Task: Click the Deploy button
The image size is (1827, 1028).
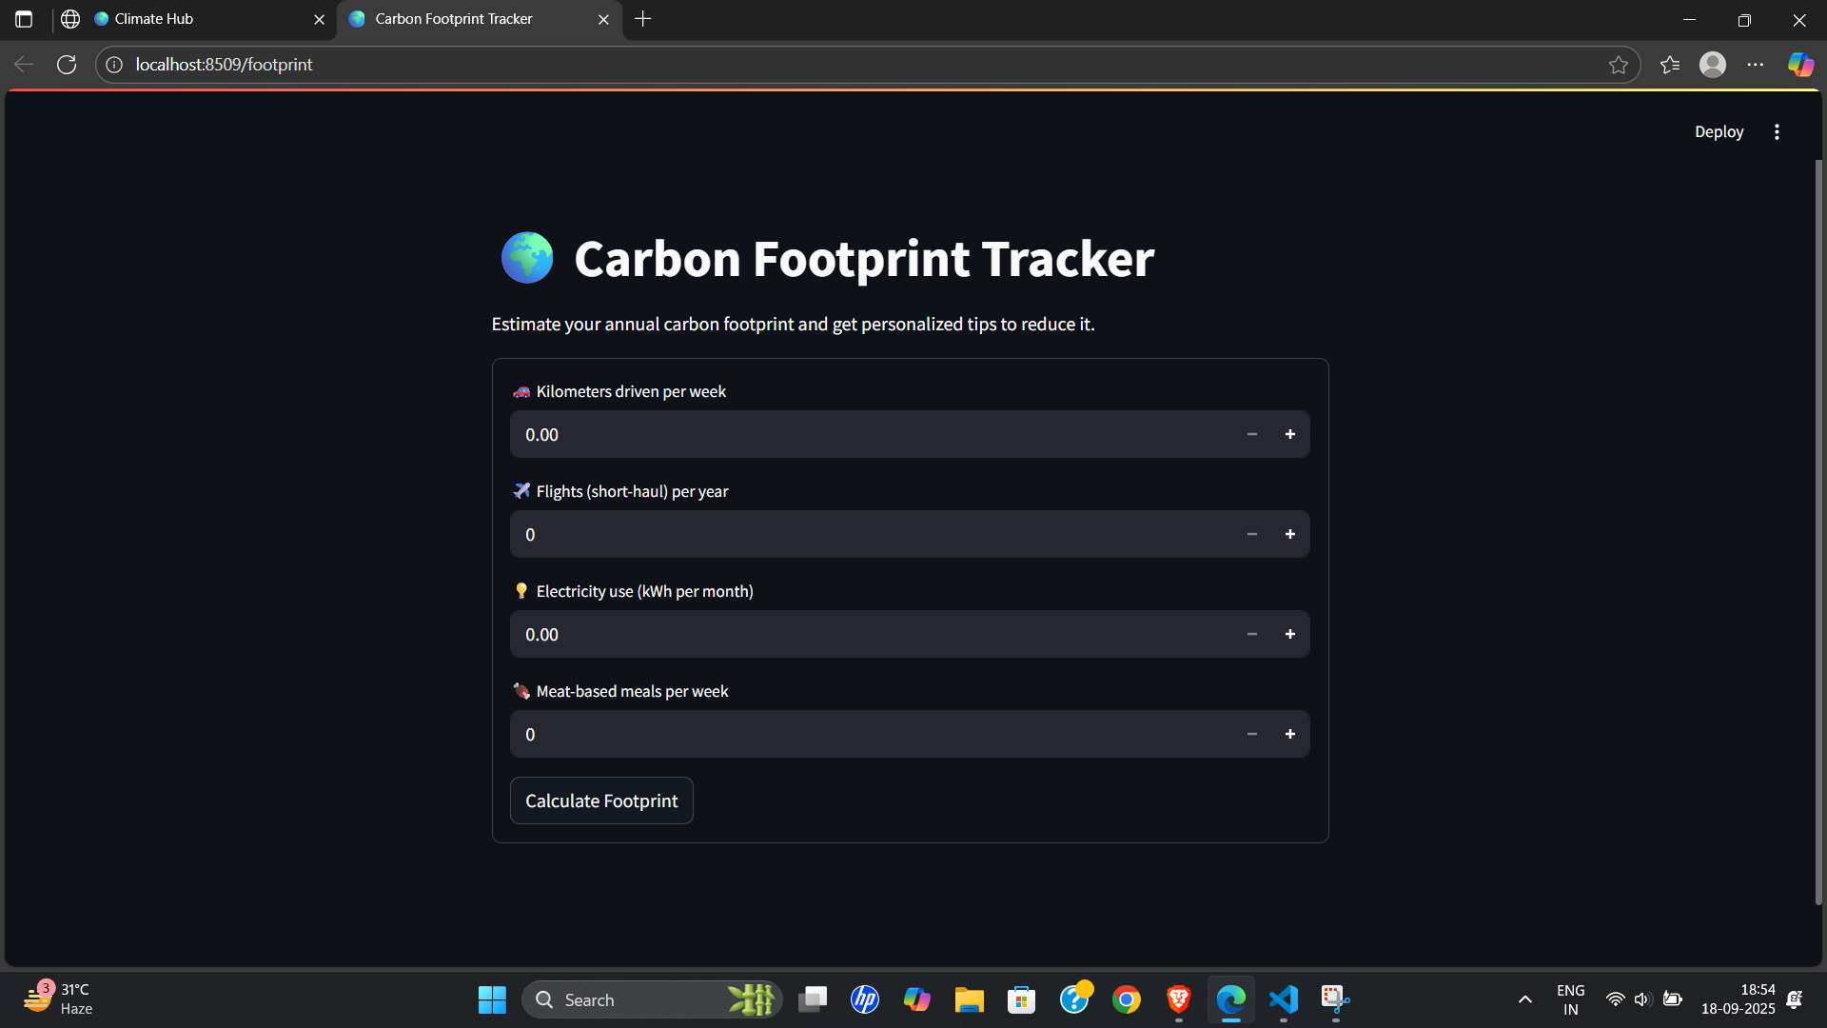Action: click(1719, 131)
